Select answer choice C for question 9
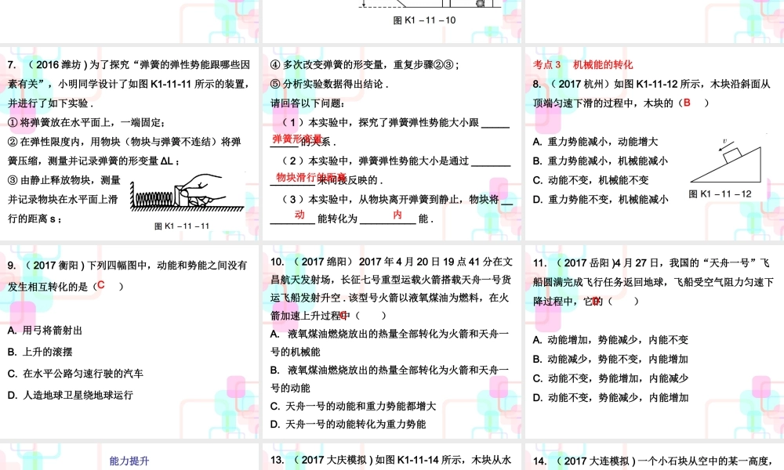 click(100, 286)
